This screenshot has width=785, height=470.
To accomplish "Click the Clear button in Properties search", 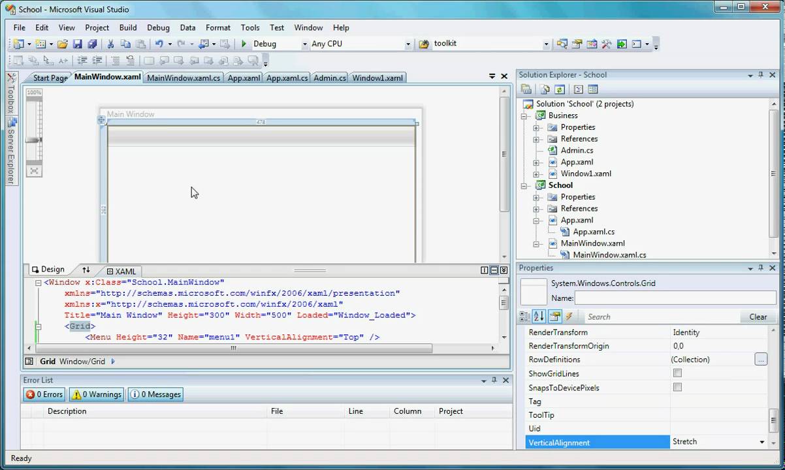I will [758, 317].
